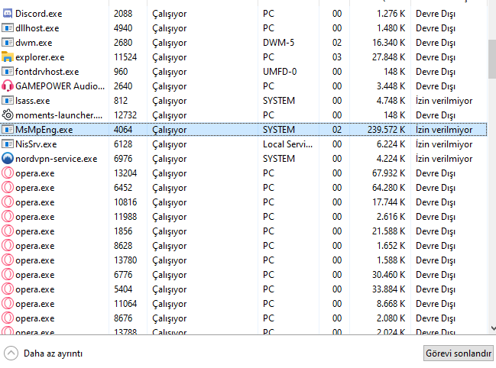Click memory value 30.460 K
Screen dimensions: 496x368
pyautogui.click(x=388, y=275)
